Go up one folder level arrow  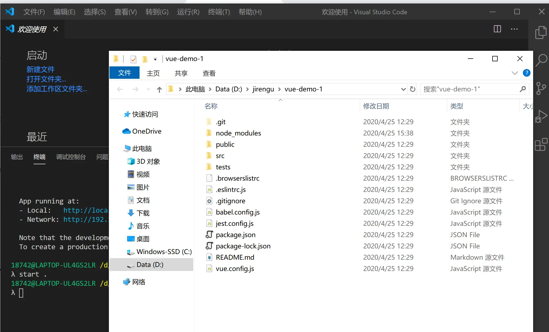point(159,89)
